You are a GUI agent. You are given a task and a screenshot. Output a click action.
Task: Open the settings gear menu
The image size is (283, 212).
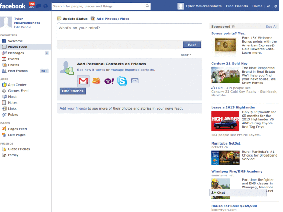276,6
